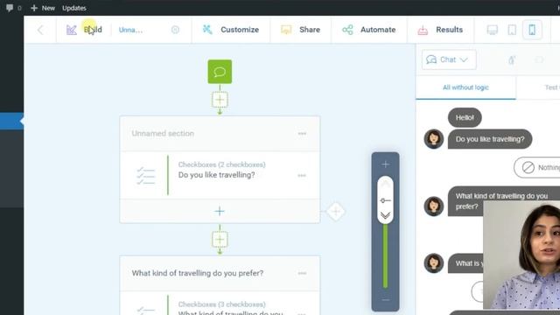The image size is (560, 315).
Task: Open the Automate tab
Action: click(369, 30)
